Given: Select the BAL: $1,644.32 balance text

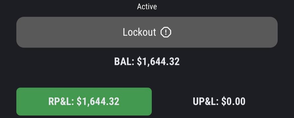Looking at the screenshot, I should pyautogui.click(x=147, y=62).
